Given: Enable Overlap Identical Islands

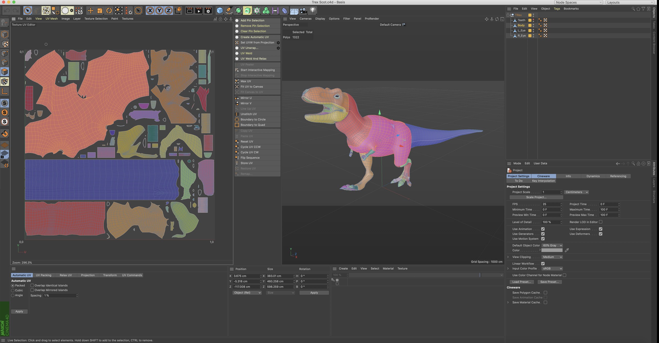Looking at the screenshot, I should pos(32,285).
